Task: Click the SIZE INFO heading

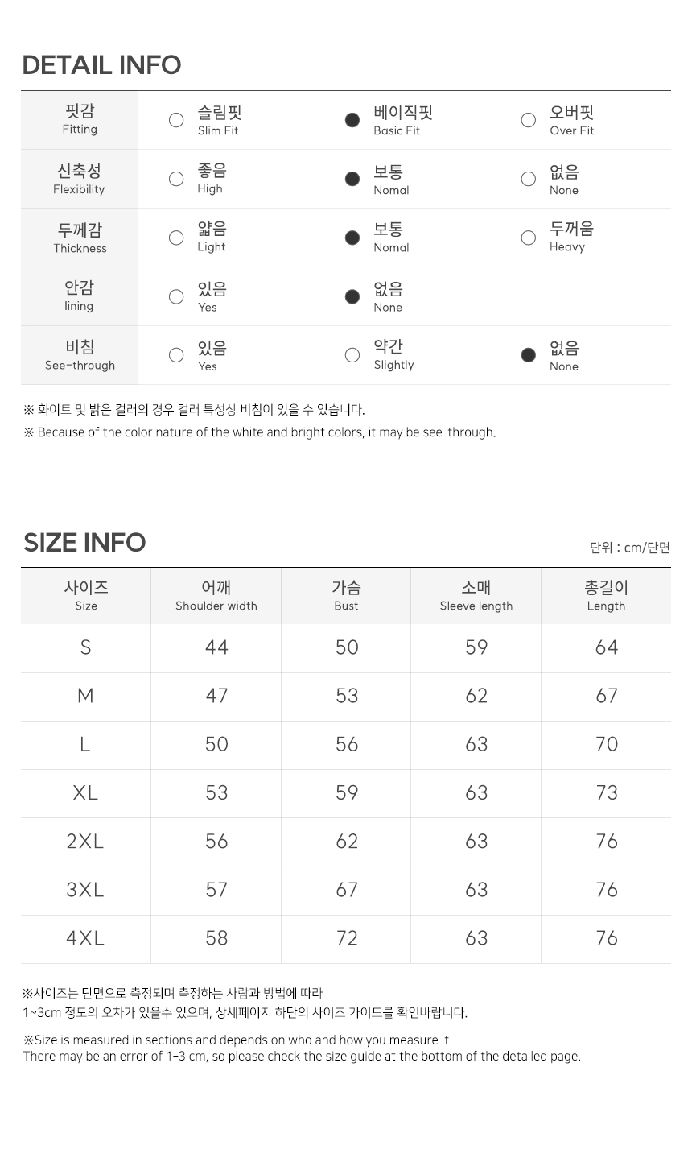Action: pyautogui.click(x=84, y=543)
